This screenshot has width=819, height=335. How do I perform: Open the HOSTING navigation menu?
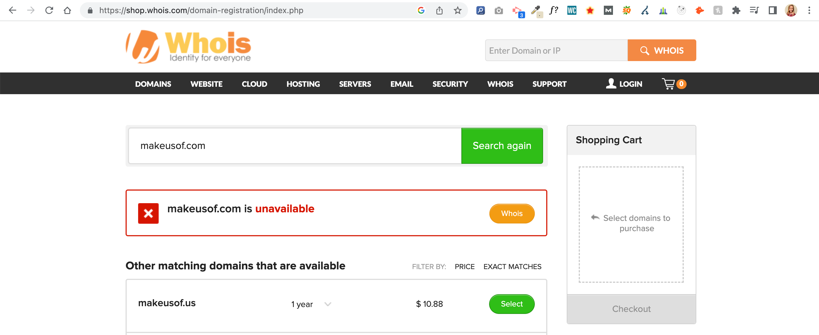pos(303,84)
